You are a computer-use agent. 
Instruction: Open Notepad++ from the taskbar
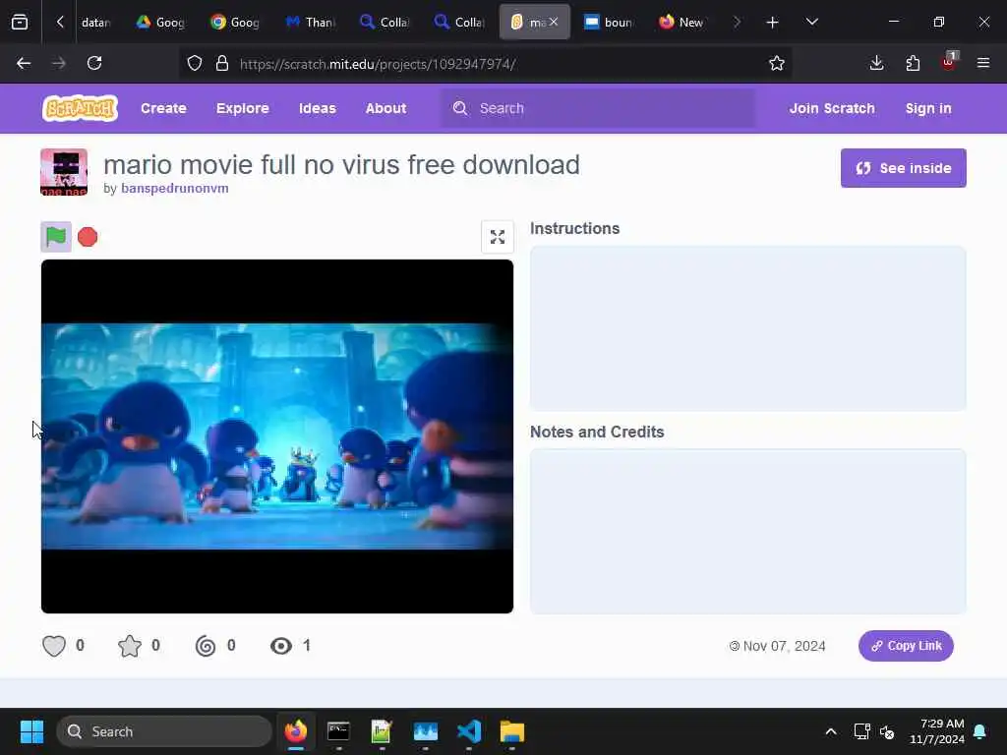click(382, 731)
